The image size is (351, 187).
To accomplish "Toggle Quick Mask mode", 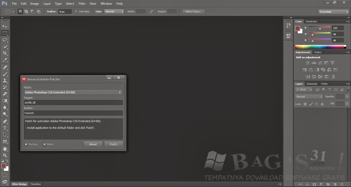I will [x=5, y=175].
